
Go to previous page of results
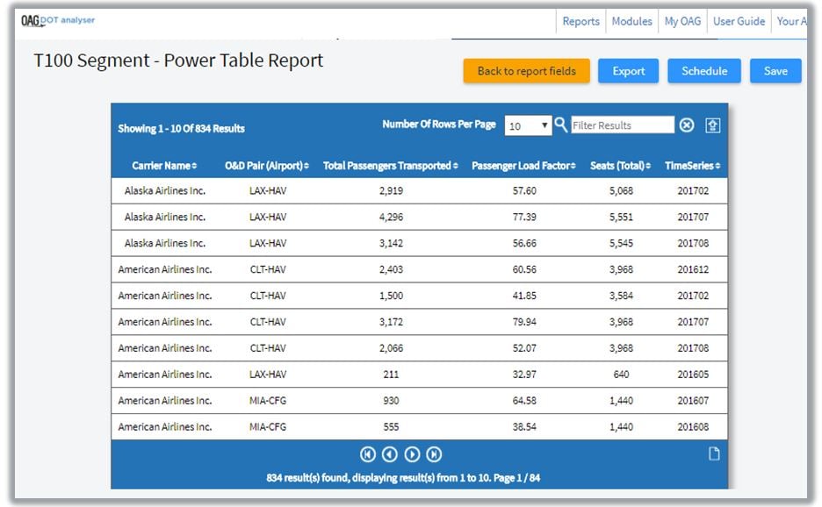[390, 454]
